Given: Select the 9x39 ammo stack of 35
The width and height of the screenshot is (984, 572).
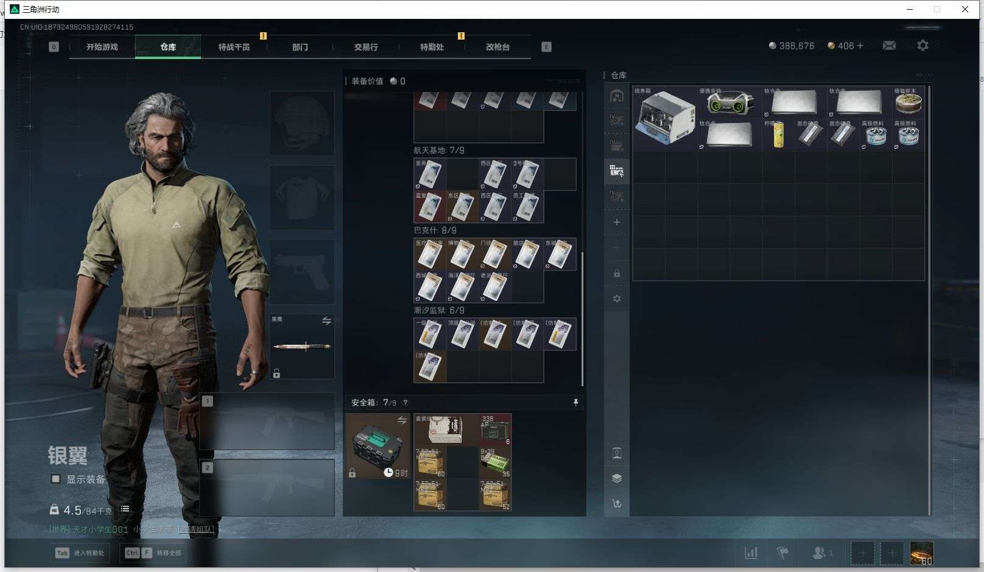Looking at the screenshot, I should click(495, 462).
